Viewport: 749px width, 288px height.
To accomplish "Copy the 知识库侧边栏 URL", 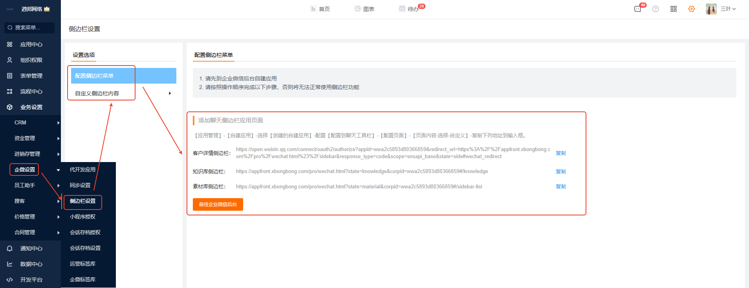I will [x=560, y=171].
